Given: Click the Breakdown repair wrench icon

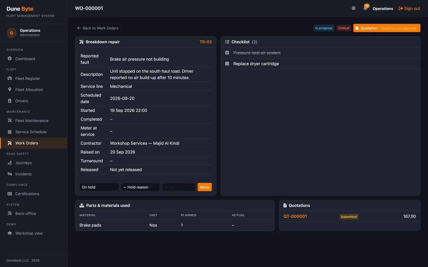Looking at the screenshot, I should pyautogui.click(x=82, y=42).
